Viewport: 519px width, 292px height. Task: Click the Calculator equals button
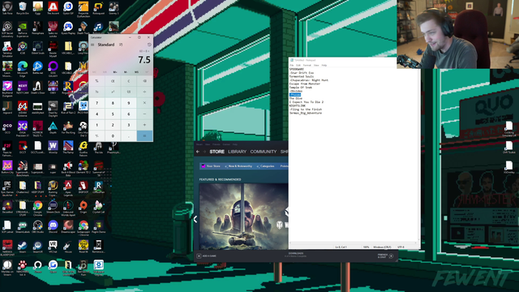144,135
